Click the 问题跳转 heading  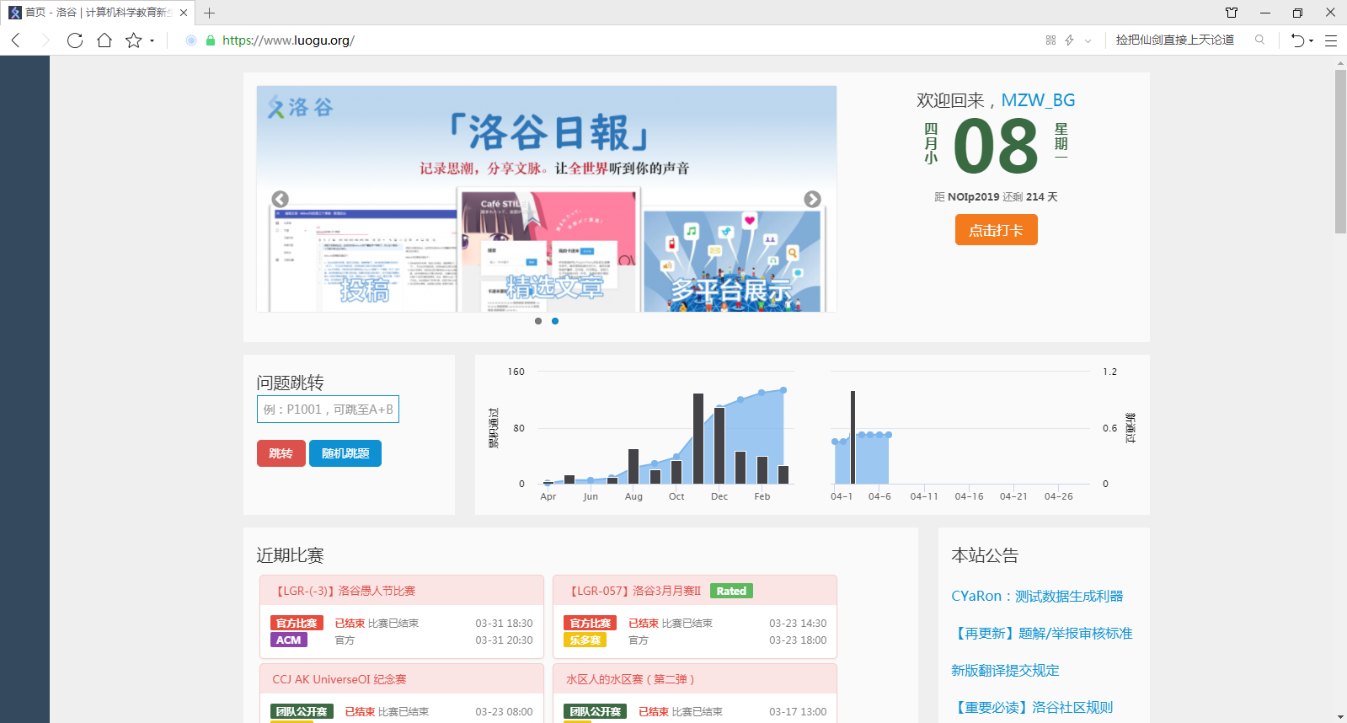(x=291, y=383)
